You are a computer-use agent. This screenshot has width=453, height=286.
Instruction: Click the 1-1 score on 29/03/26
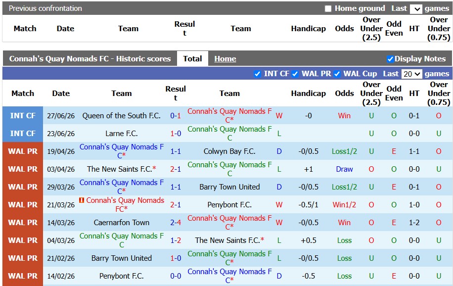176,187
